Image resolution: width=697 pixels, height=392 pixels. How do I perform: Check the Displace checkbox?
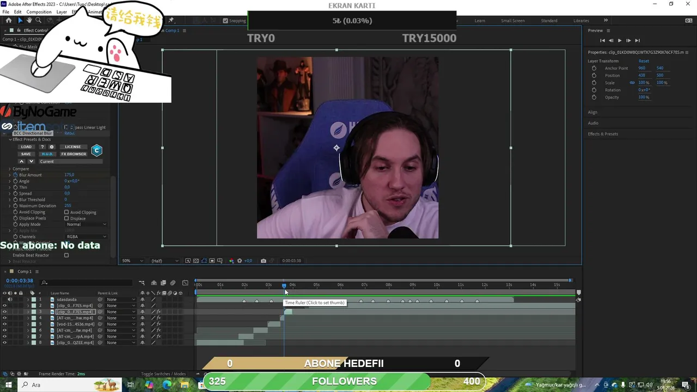point(66,218)
